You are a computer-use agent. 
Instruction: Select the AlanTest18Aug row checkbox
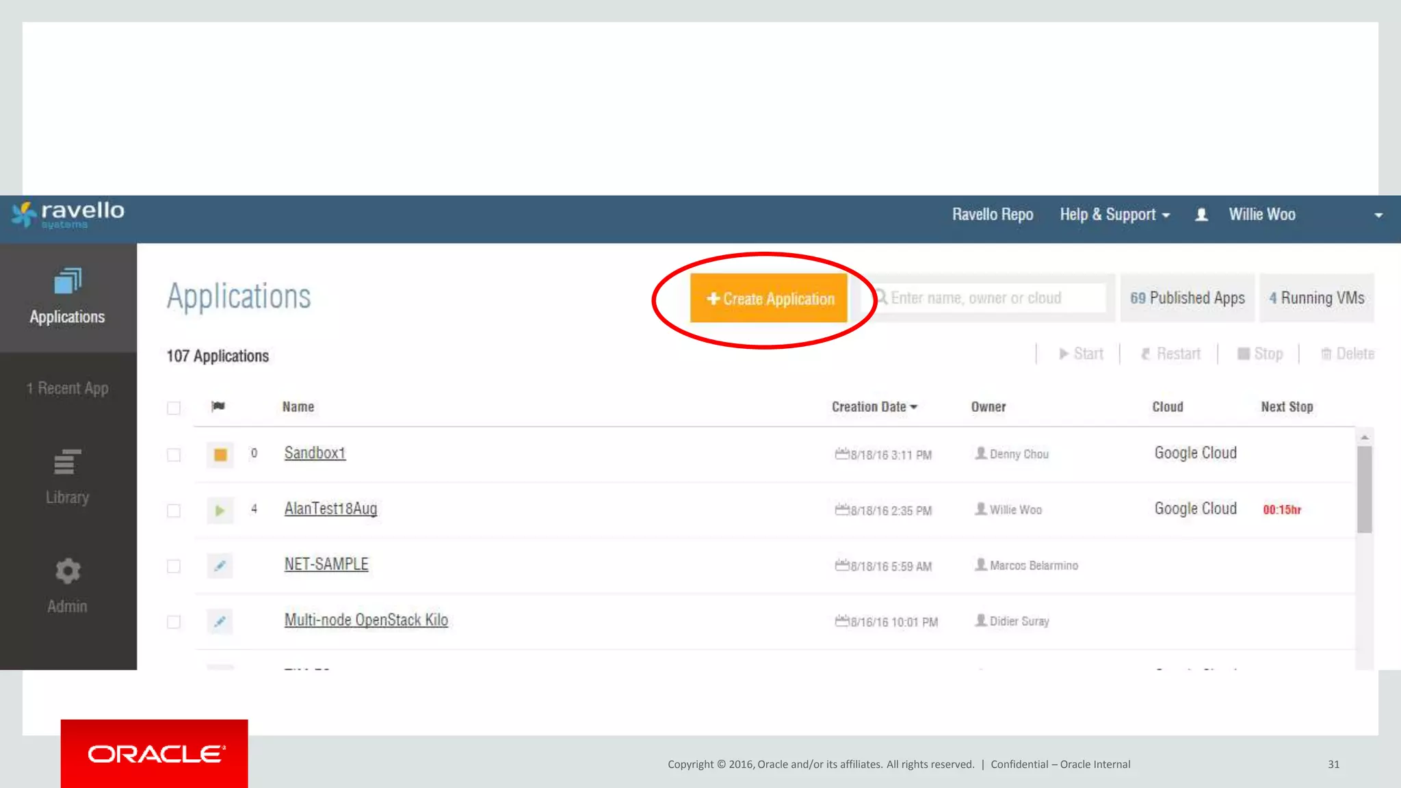point(174,511)
